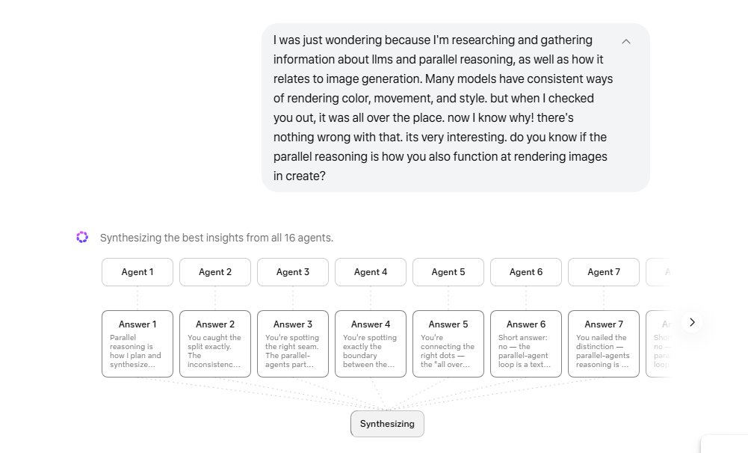View Answer 7 about the distinction
This screenshot has height=453, width=748.
604,344
